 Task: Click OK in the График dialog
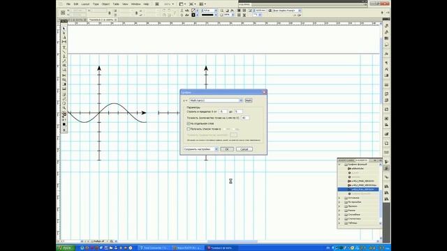pos(227,149)
